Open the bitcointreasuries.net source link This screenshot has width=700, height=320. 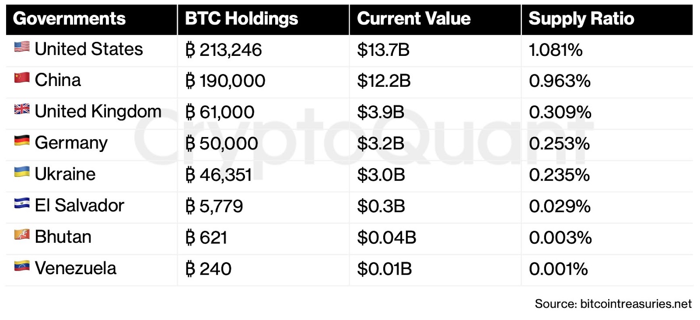636,304
